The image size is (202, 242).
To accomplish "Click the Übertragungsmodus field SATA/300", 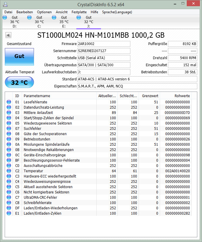I will coord(104,65).
